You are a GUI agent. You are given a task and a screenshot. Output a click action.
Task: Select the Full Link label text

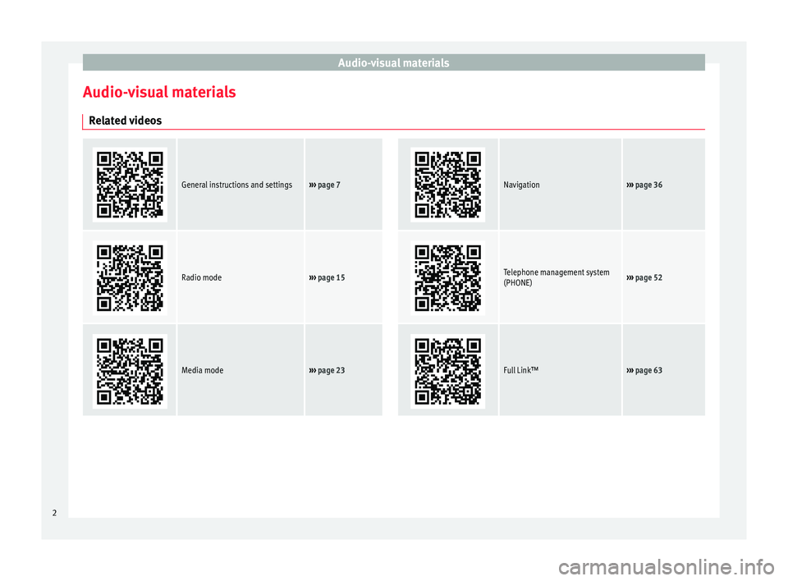point(521,370)
